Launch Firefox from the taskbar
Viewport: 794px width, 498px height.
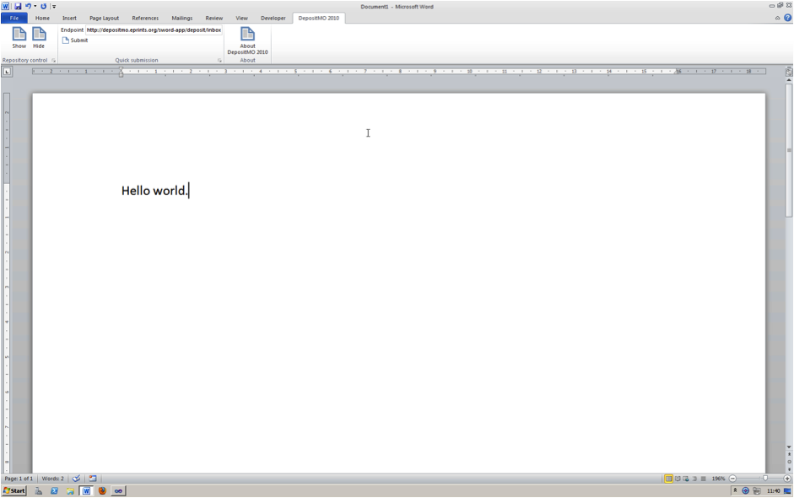pos(102,490)
